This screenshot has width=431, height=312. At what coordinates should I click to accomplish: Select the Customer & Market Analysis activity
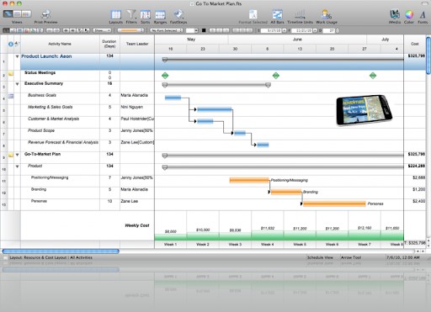click(53, 119)
